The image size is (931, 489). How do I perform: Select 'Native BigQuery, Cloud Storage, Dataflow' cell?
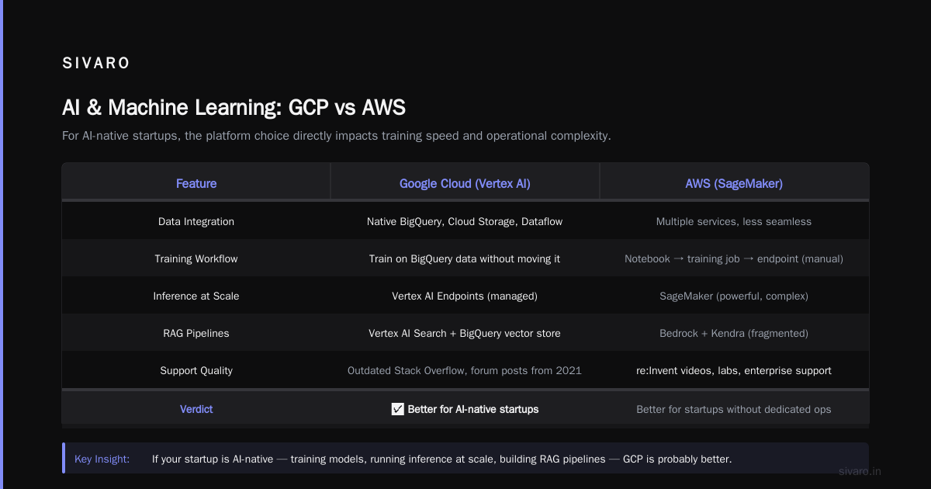pyautogui.click(x=465, y=222)
